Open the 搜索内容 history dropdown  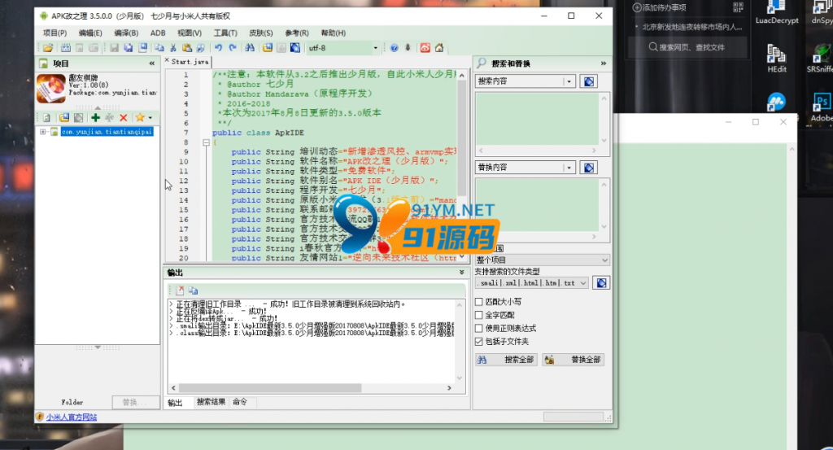click(569, 81)
